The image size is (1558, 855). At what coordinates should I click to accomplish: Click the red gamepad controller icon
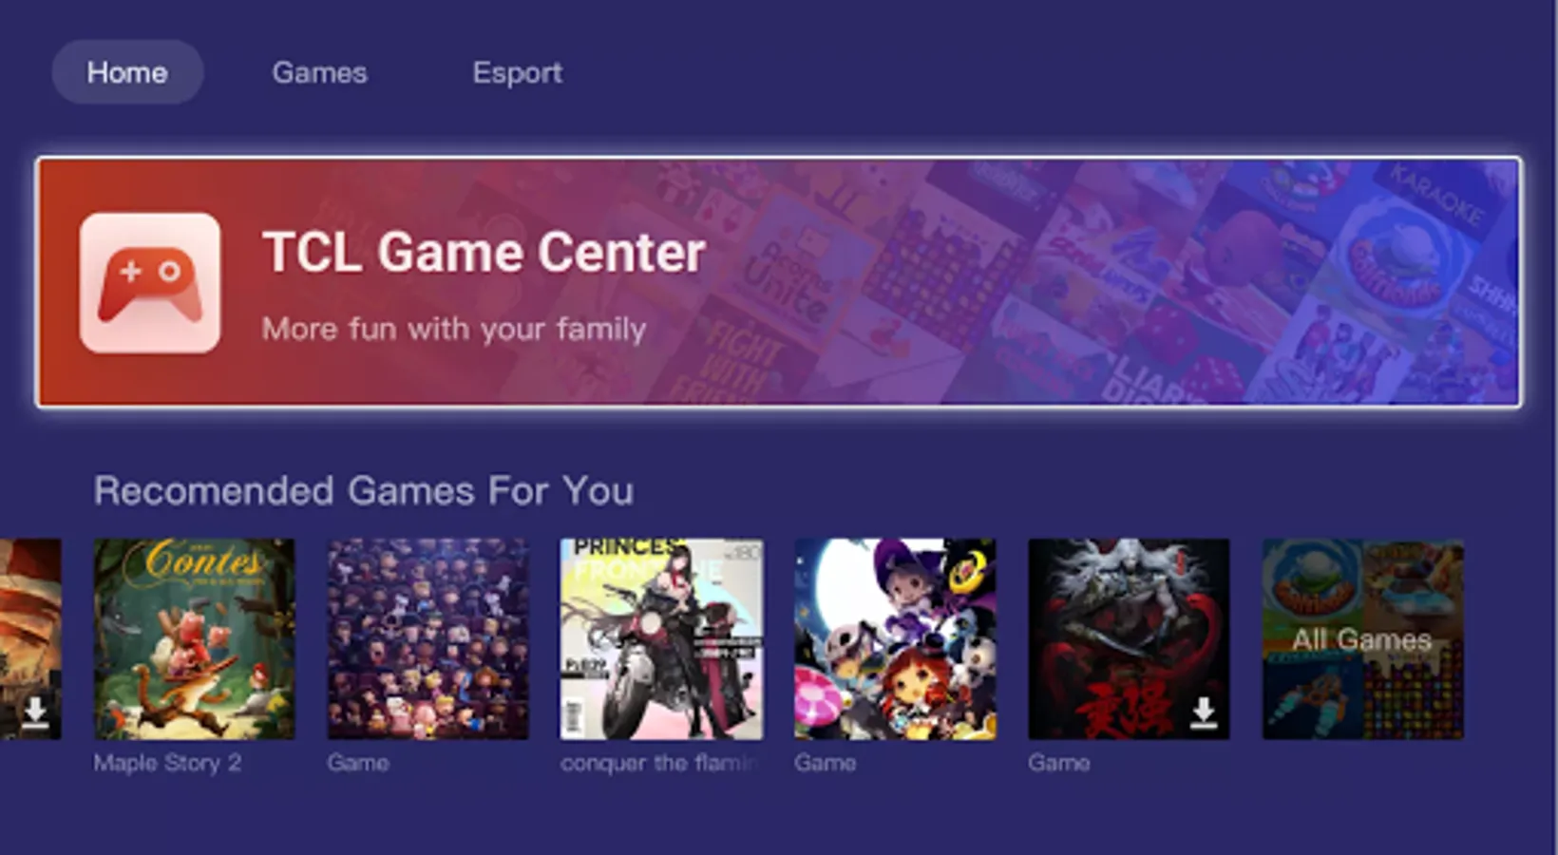[x=150, y=283]
